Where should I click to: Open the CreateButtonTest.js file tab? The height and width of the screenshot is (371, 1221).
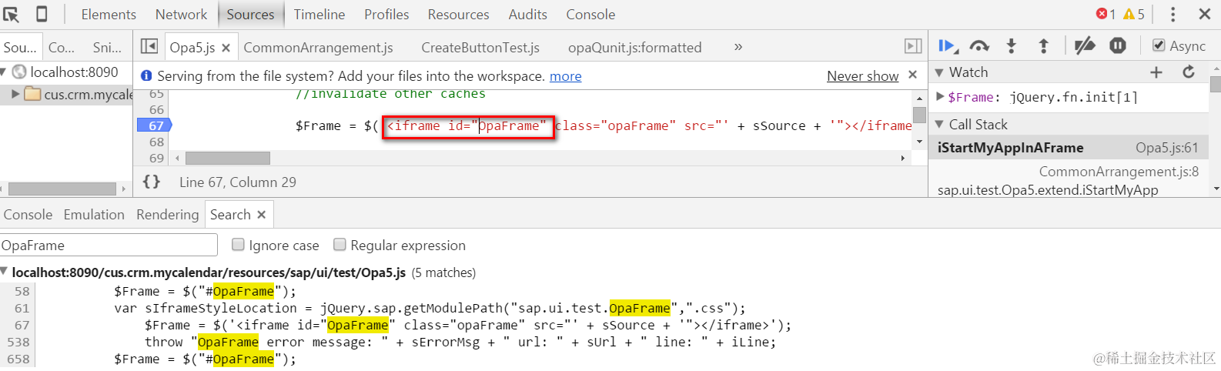pyautogui.click(x=480, y=47)
